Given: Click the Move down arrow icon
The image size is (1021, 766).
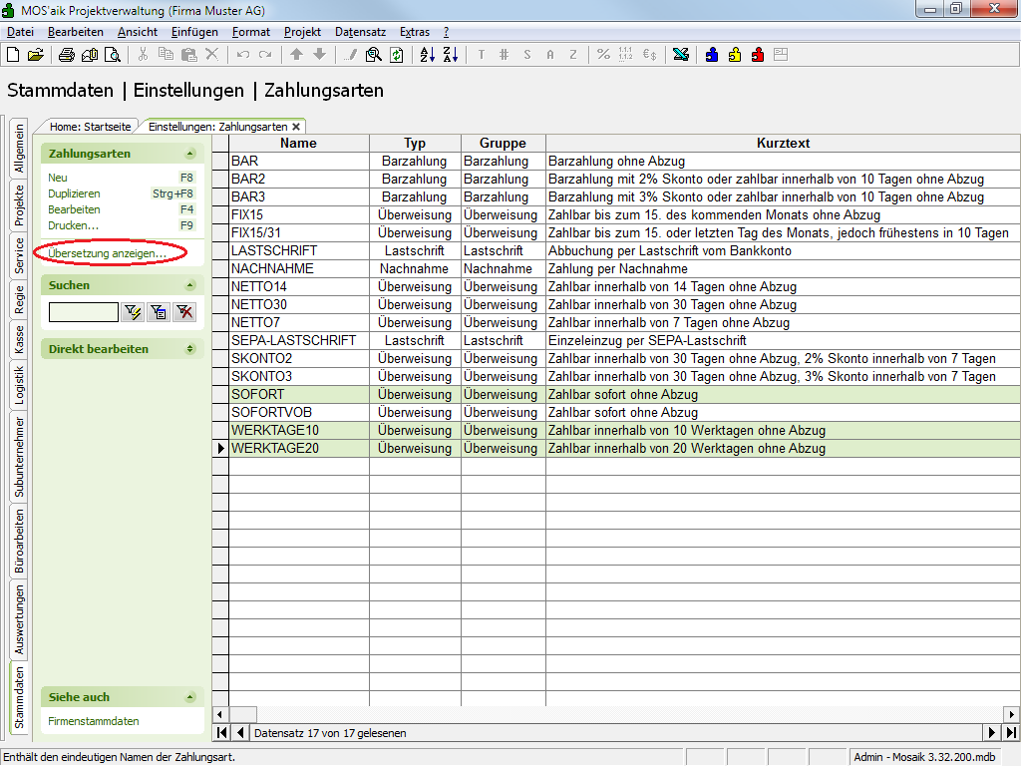Looking at the screenshot, I should click(x=319, y=55).
